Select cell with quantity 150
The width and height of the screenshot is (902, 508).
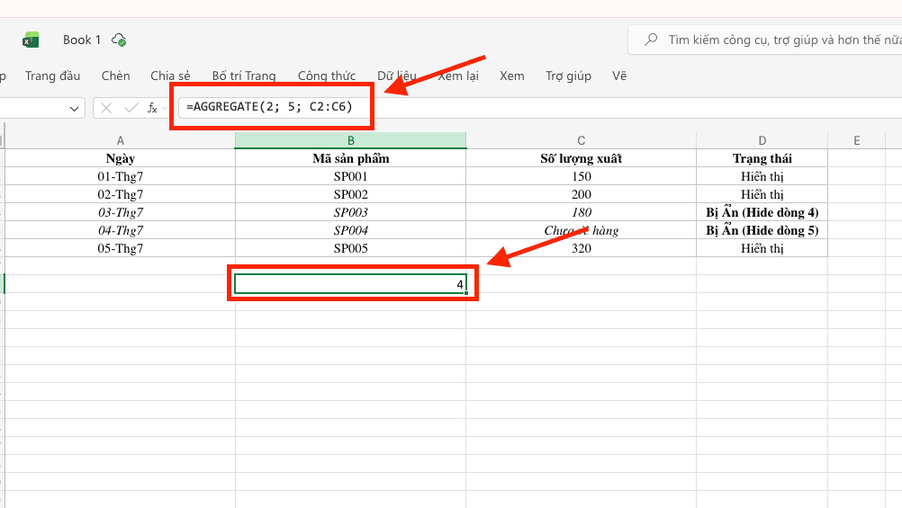[x=581, y=176]
